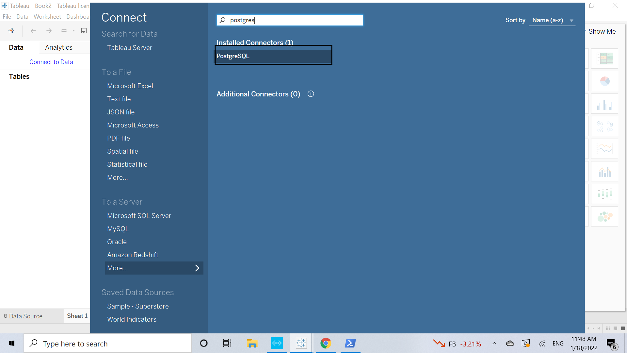This screenshot has height=353, width=627.
Task: Expand the To a Server More... chevron
Action: tap(197, 268)
